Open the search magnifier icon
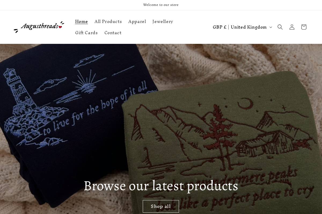 (x=280, y=27)
